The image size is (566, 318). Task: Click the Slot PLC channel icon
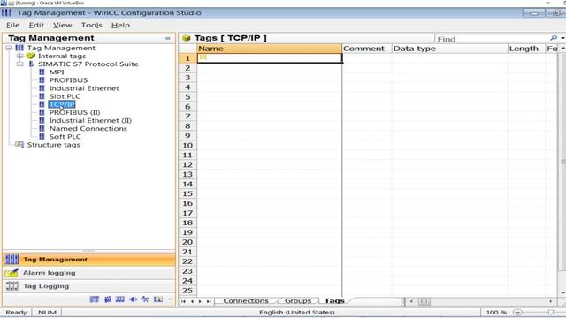42,96
